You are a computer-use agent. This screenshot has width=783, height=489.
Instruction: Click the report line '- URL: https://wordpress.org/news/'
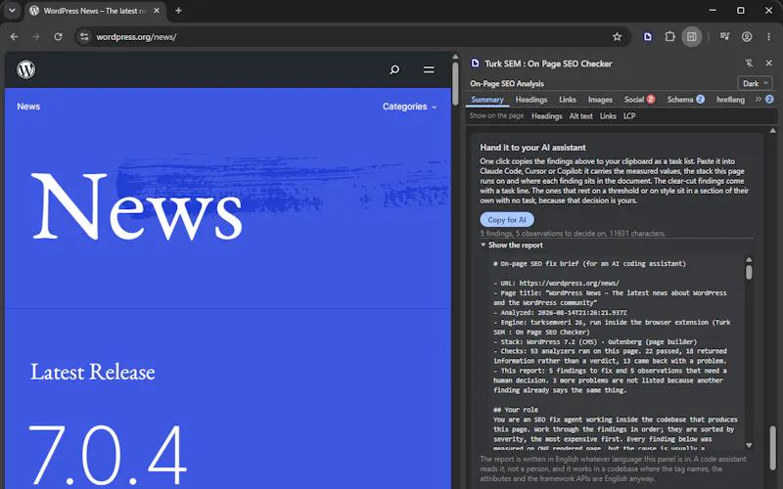pyautogui.click(x=556, y=283)
